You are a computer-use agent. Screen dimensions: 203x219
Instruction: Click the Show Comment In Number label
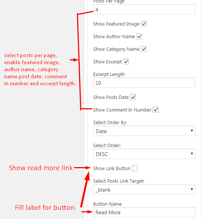(122, 110)
